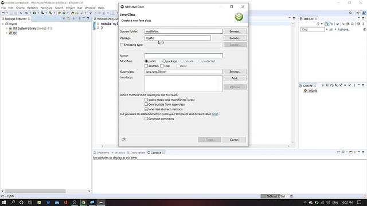Switch to the Javadoc tab
Image resolution: width=367 pixels, height=206 pixels.
click(118, 153)
